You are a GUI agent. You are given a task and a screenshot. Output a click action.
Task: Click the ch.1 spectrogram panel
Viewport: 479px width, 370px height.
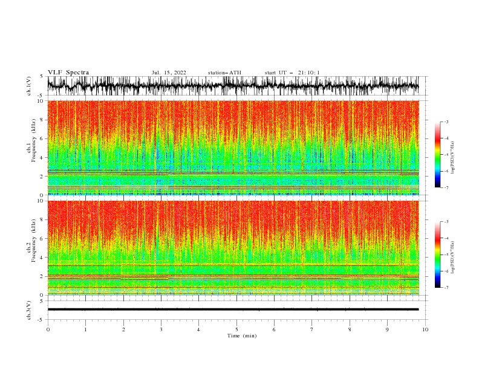[x=233, y=148]
